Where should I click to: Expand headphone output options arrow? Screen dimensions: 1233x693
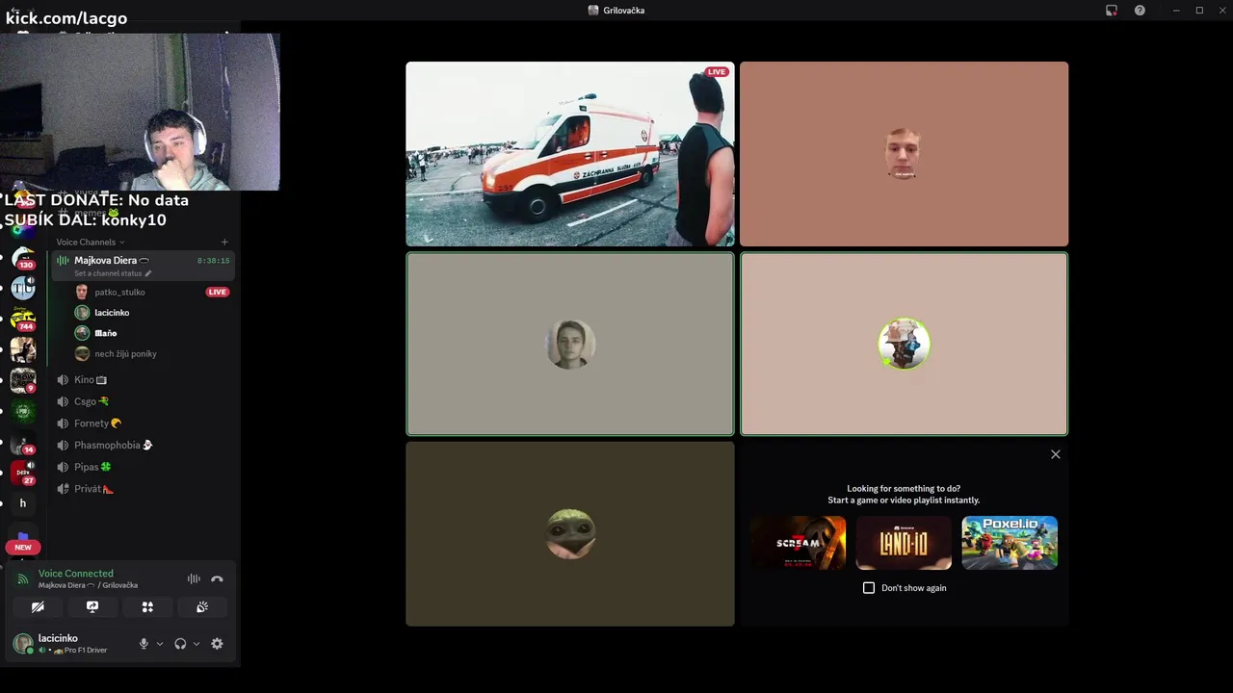pos(197,644)
